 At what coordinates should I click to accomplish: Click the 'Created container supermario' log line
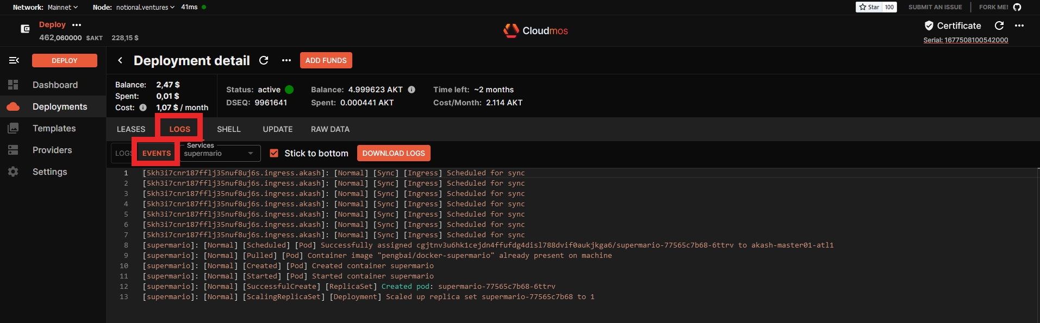pos(288,266)
